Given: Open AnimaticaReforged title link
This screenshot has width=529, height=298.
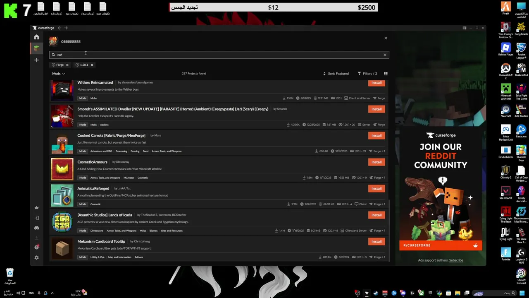Looking at the screenshot, I should pyautogui.click(x=93, y=188).
